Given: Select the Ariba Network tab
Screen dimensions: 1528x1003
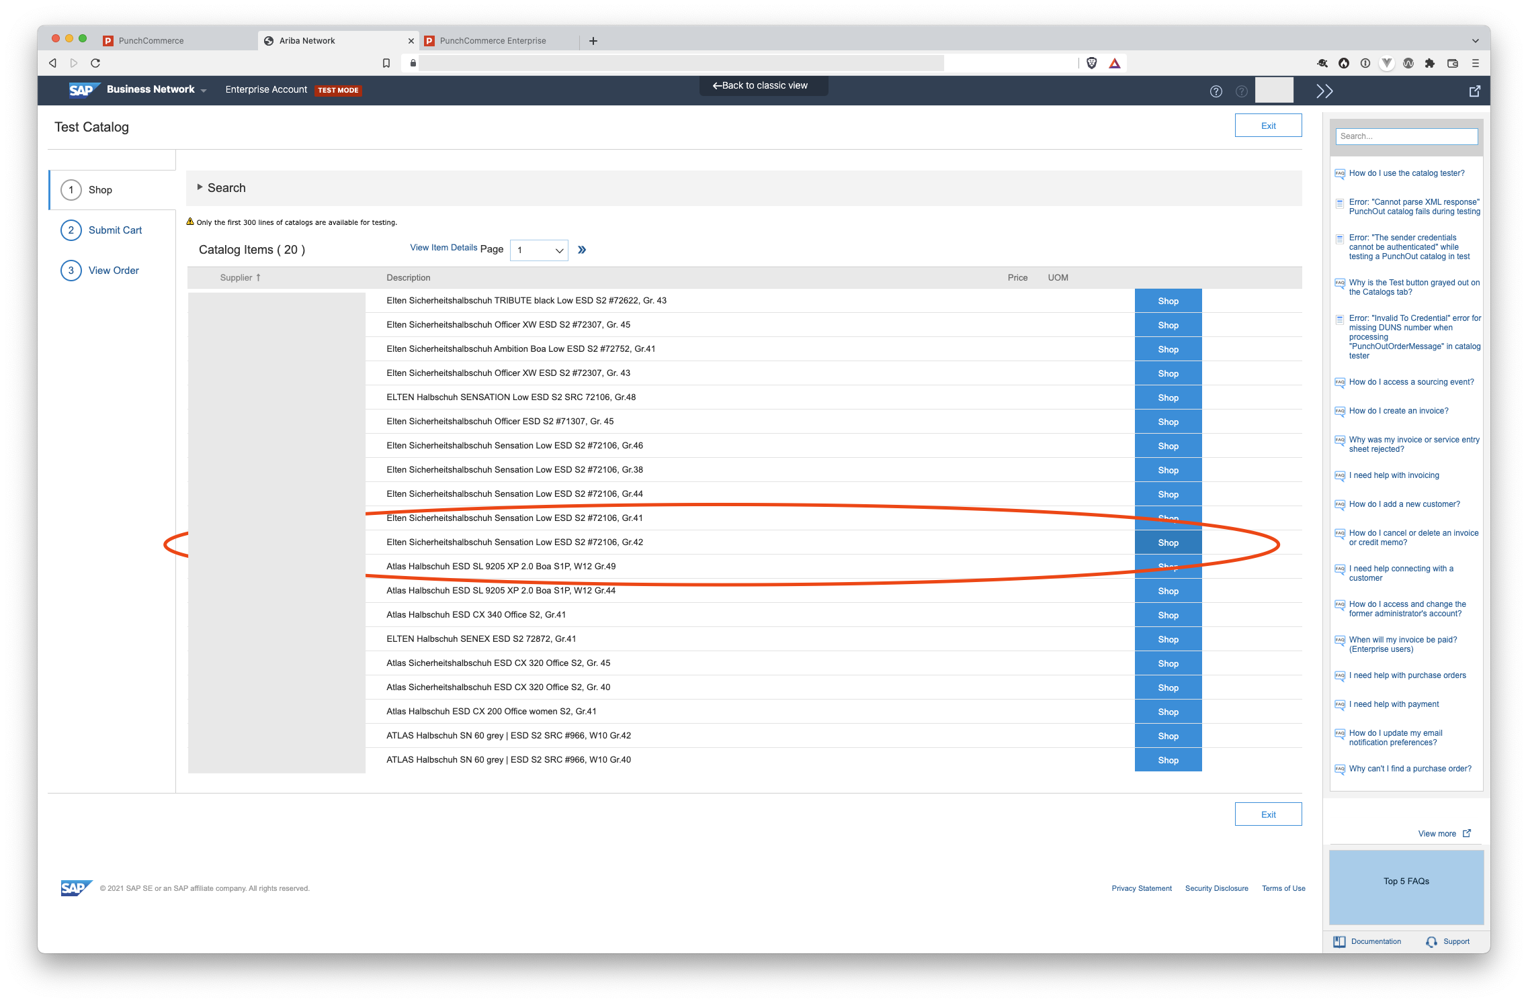Looking at the screenshot, I should (x=338, y=41).
